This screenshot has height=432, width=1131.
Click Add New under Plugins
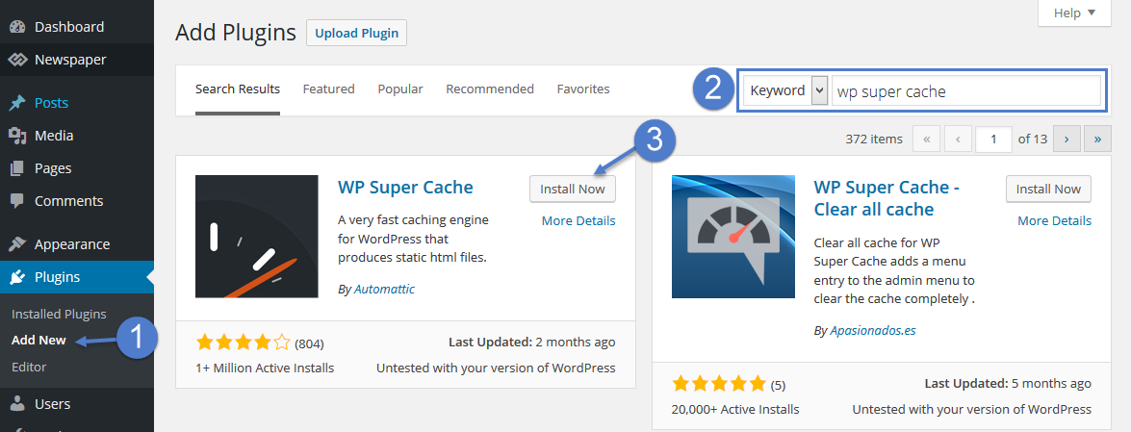[39, 341]
